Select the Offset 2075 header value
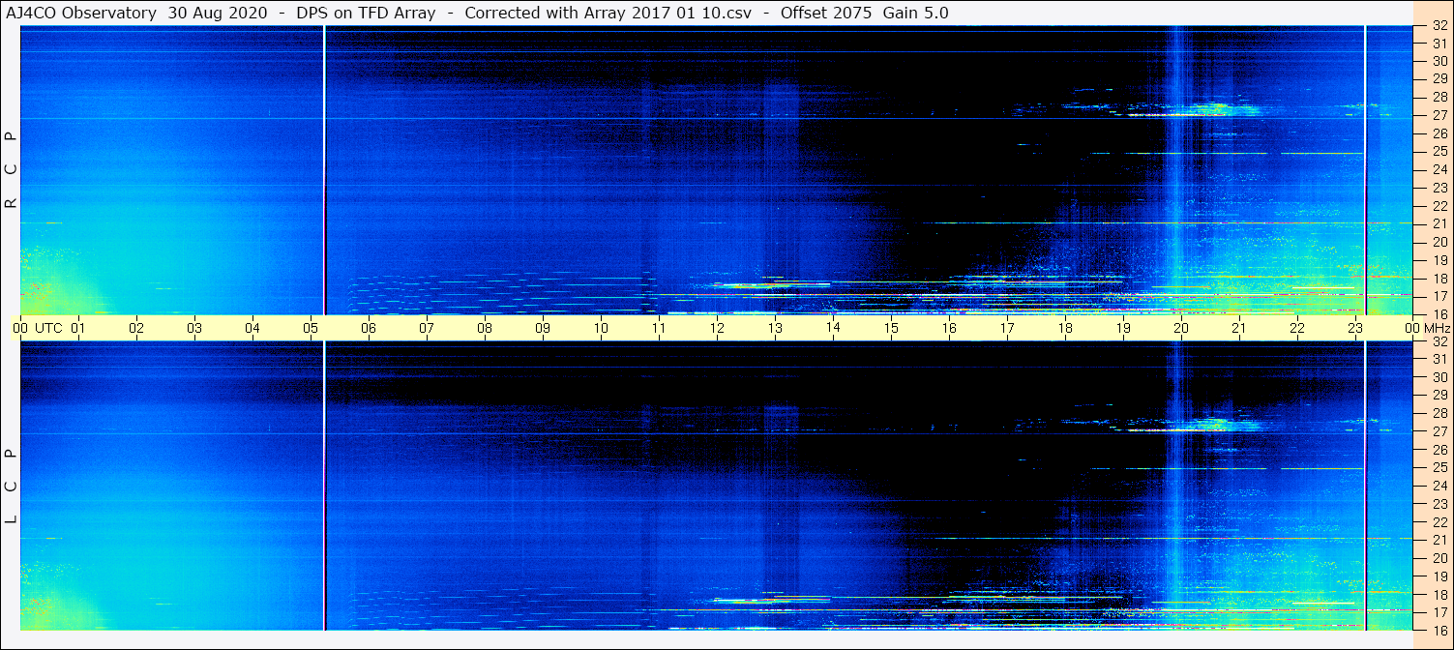The width and height of the screenshot is (1454, 650). [x=827, y=13]
